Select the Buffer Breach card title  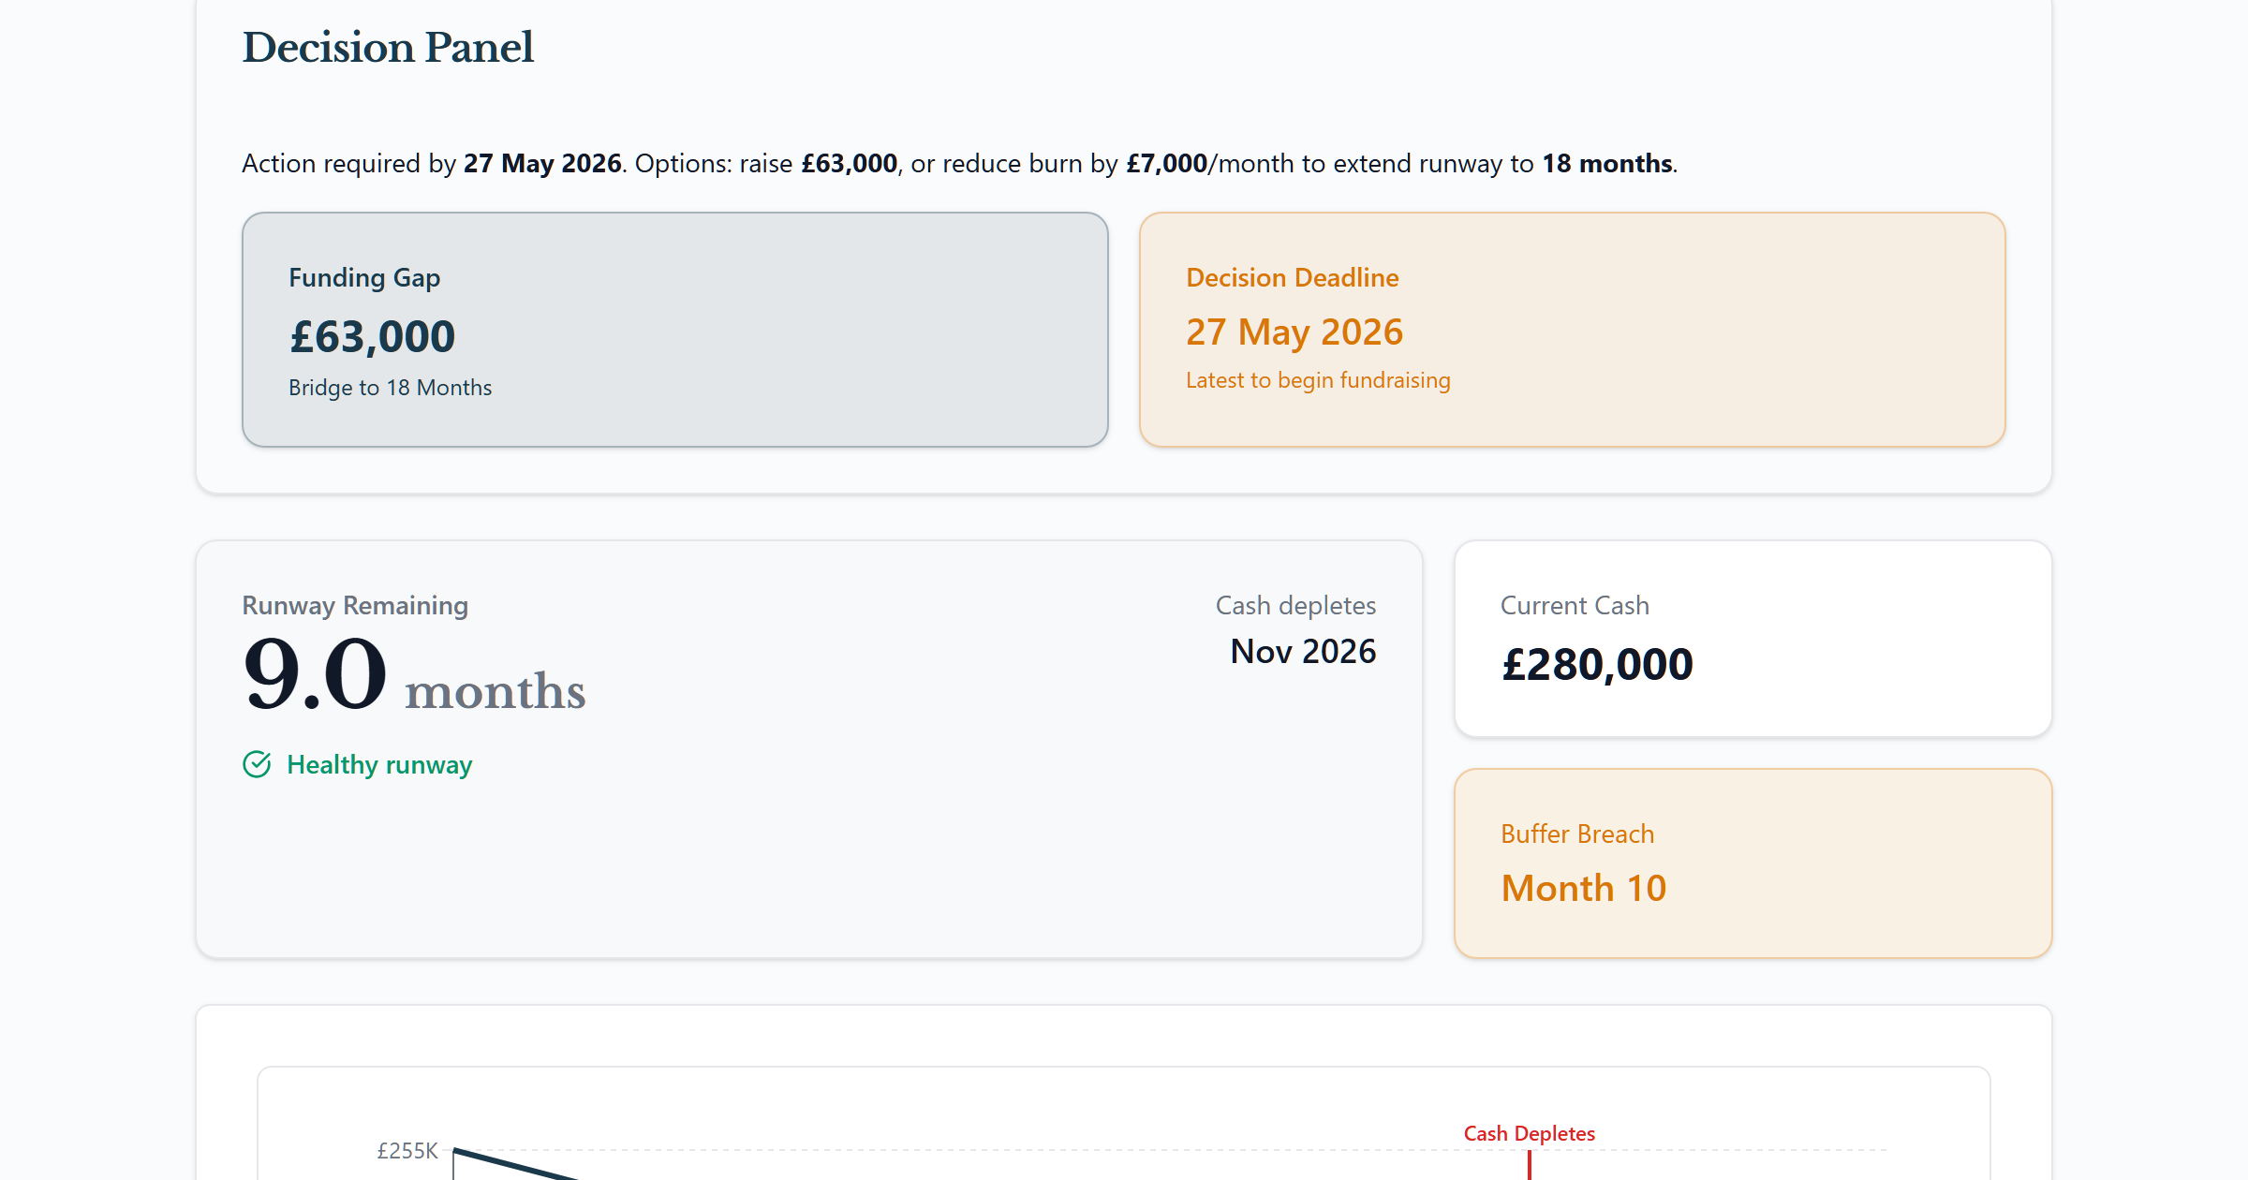click(1577, 834)
